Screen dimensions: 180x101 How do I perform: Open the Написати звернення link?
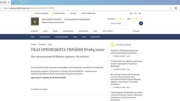point(42,13)
